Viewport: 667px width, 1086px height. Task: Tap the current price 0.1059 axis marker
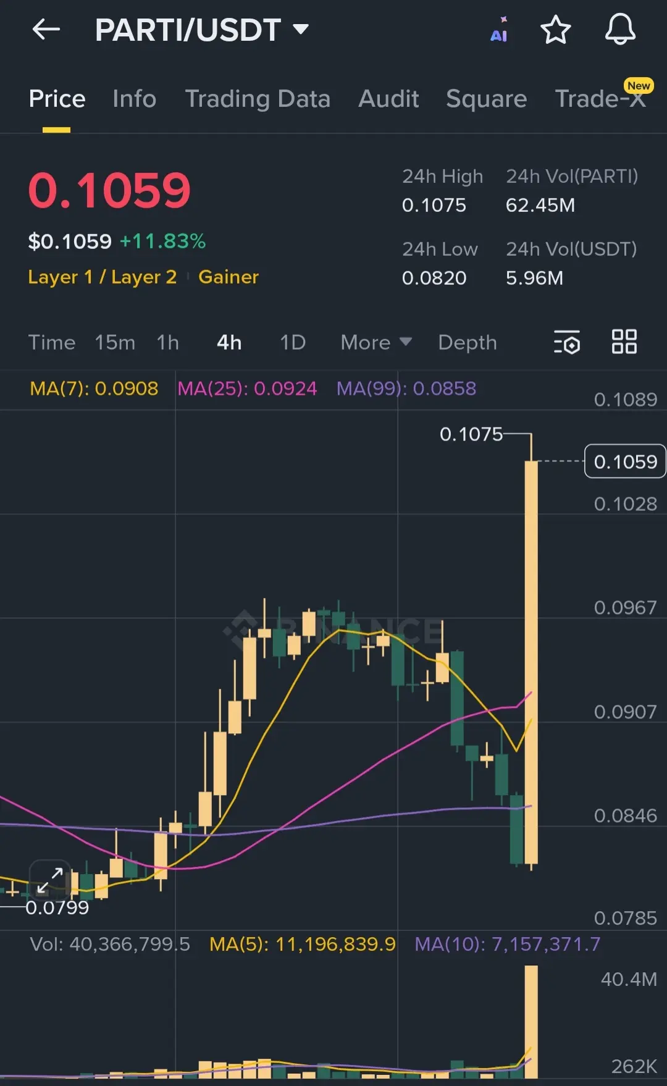(625, 461)
